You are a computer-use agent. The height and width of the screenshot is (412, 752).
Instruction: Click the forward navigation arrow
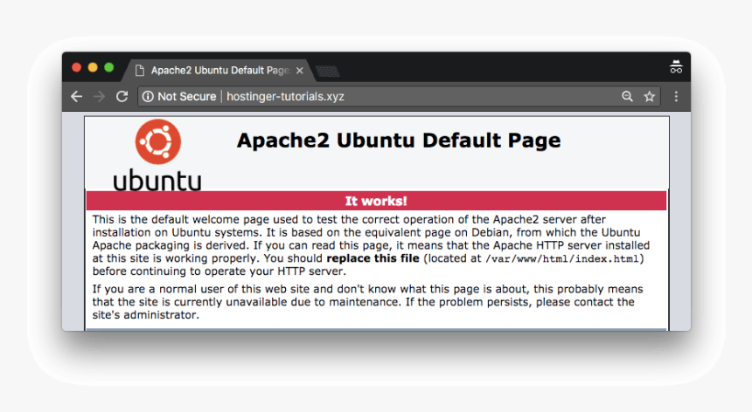tap(100, 96)
